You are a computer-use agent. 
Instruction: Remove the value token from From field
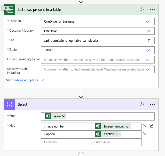click(64, 116)
